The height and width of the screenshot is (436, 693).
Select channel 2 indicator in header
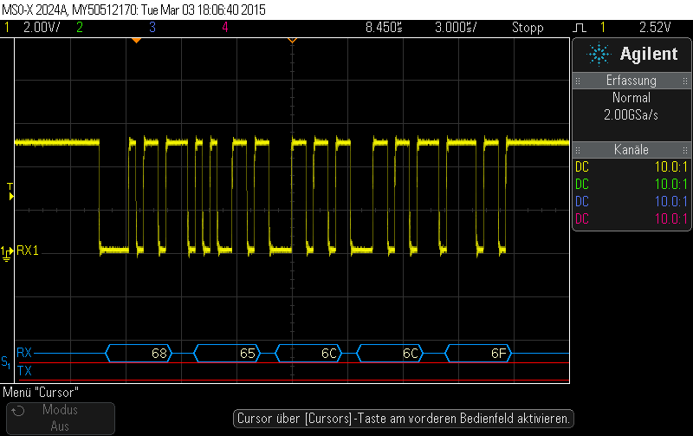coord(80,28)
